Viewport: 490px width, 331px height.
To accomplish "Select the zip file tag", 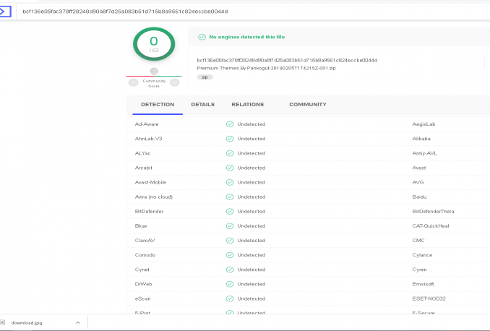I will [x=205, y=77].
